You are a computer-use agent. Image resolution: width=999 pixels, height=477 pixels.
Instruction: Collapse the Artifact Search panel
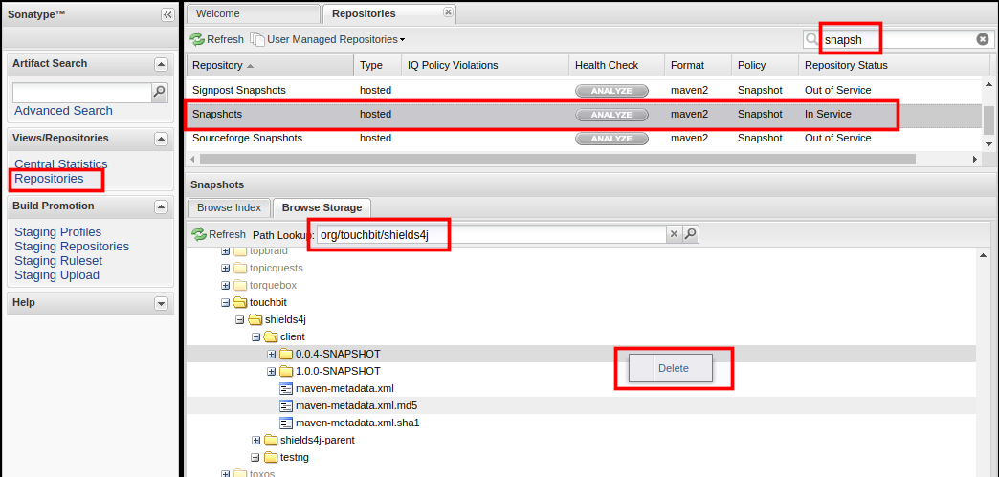click(x=161, y=64)
